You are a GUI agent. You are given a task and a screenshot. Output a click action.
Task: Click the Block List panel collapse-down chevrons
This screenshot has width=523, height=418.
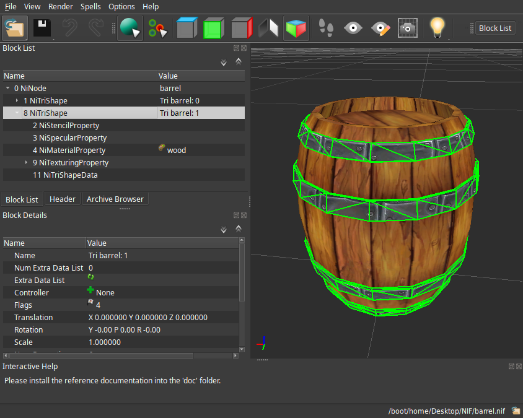pyautogui.click(x=224, y=63)
